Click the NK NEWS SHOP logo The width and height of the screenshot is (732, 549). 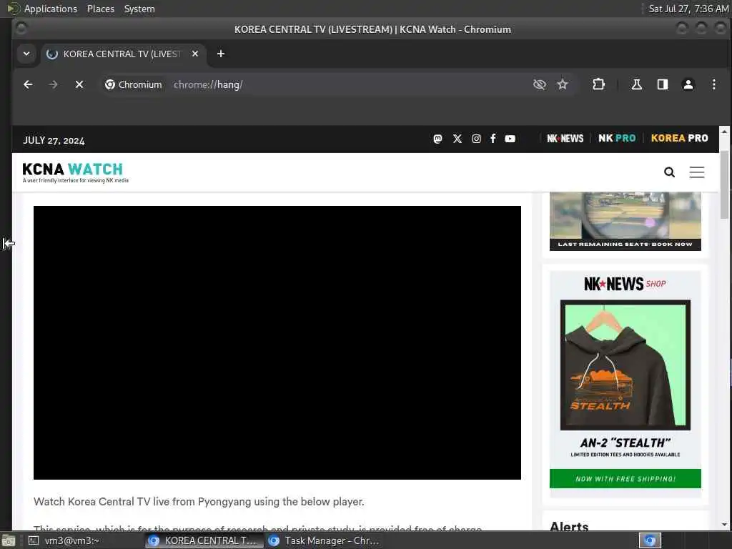click(x=625, y=284)
